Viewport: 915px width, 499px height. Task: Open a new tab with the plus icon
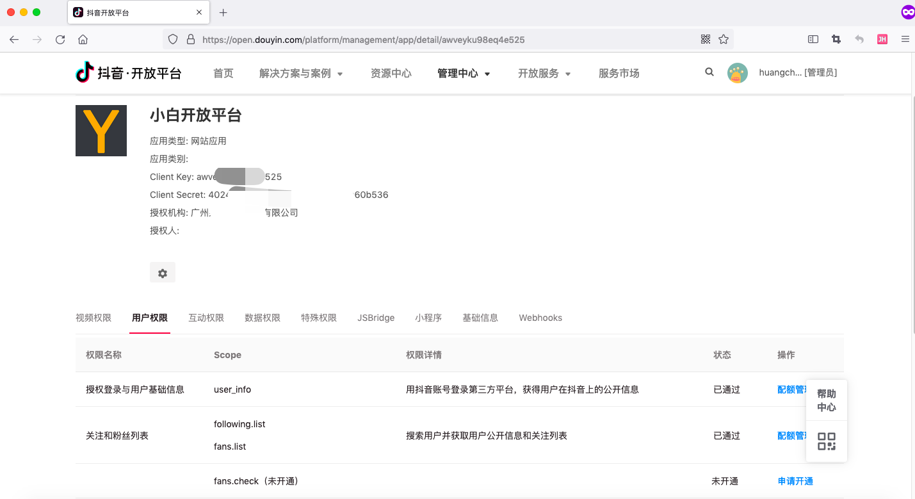[x=223, y=12]
